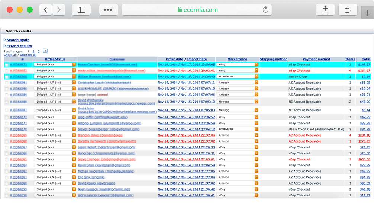Open Marketplace dropdown showing ecomia.com in third row
Image resolution: width=374 pixels, height=211 pixels.
237,77
